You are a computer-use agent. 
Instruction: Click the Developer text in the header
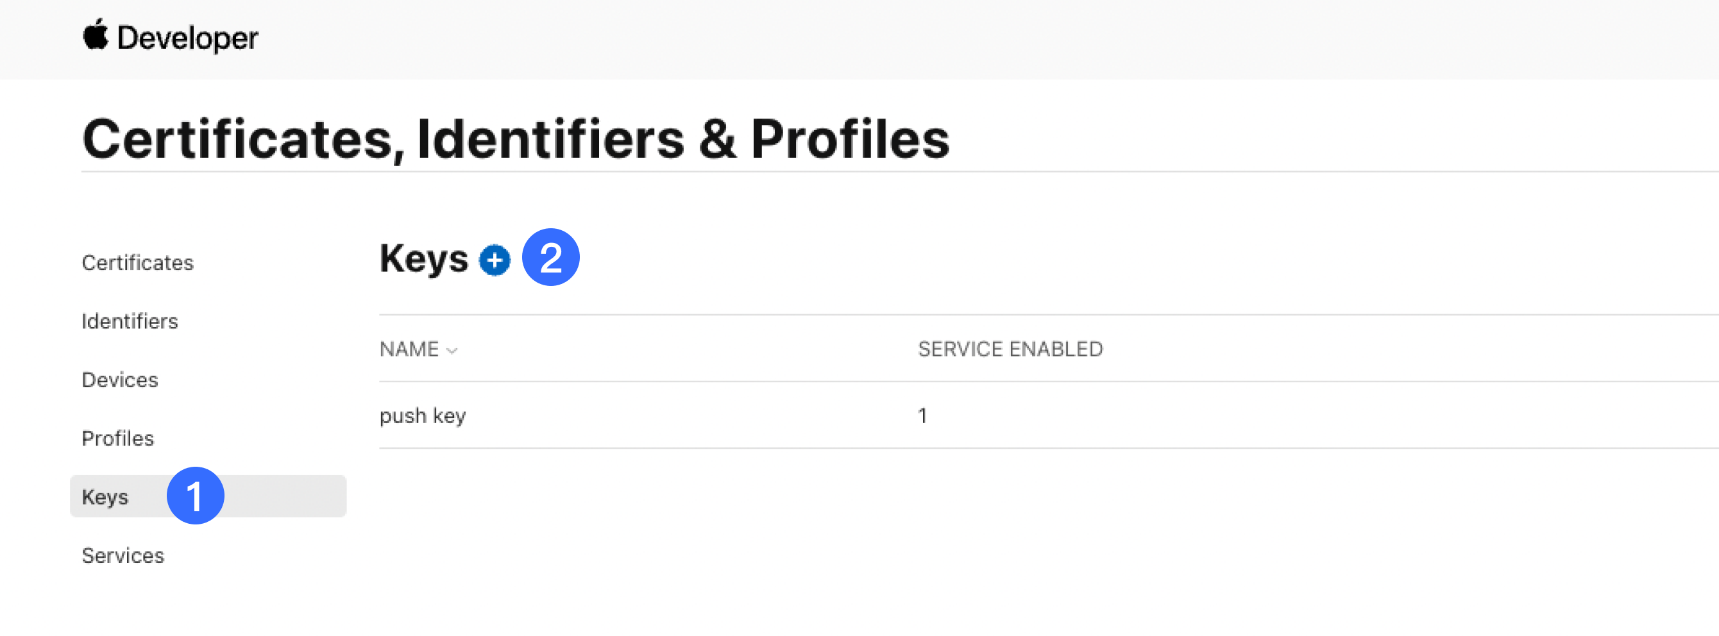point(187,38)
